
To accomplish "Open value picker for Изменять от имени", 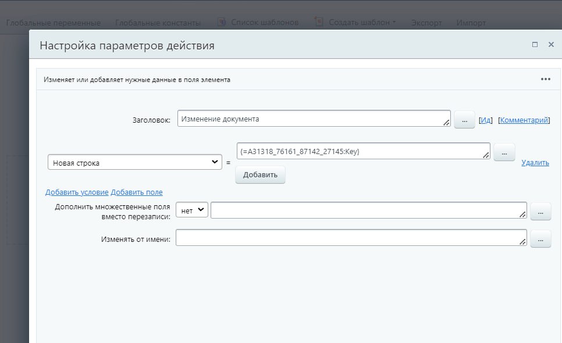I will [540, 239].
